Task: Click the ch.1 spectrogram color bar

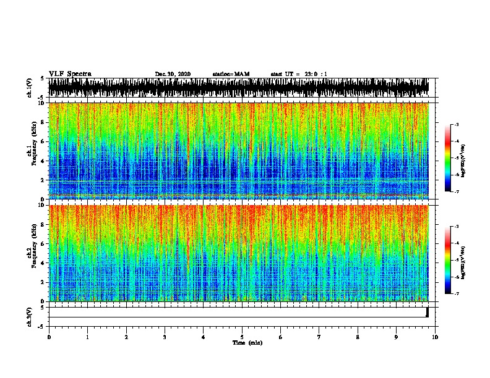Action: [447, 158]
